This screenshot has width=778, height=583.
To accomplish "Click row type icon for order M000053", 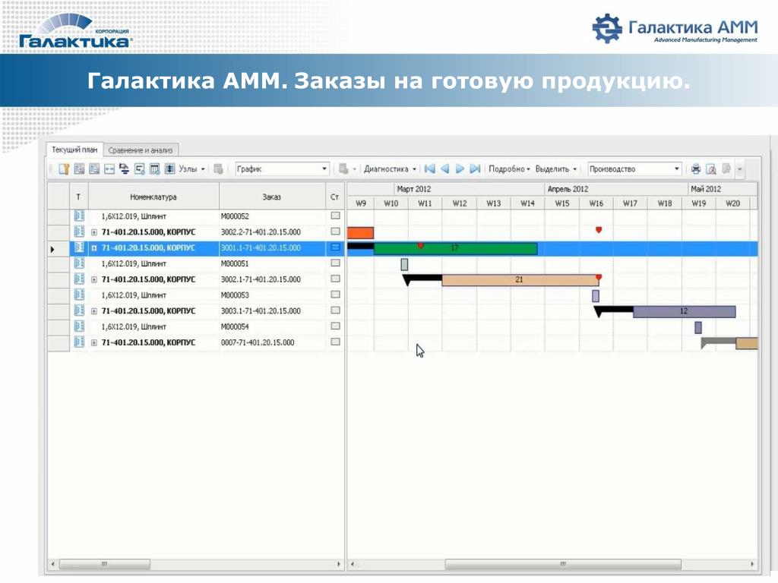I will [x=79, y=295].
